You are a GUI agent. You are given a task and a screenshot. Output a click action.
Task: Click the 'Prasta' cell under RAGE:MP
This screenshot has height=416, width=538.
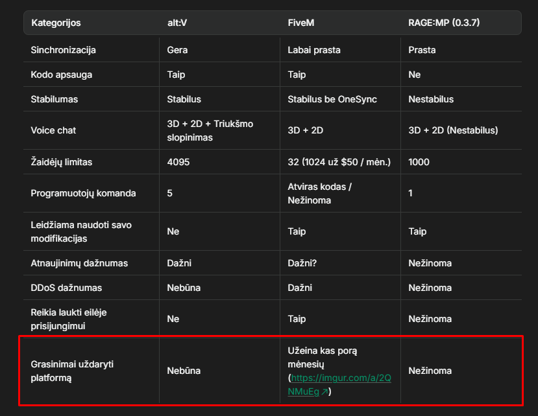coord(422,50)
